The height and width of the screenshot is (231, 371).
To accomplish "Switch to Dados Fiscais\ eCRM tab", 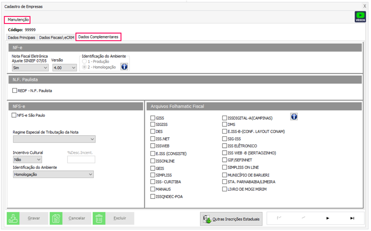I will [57, 37].
